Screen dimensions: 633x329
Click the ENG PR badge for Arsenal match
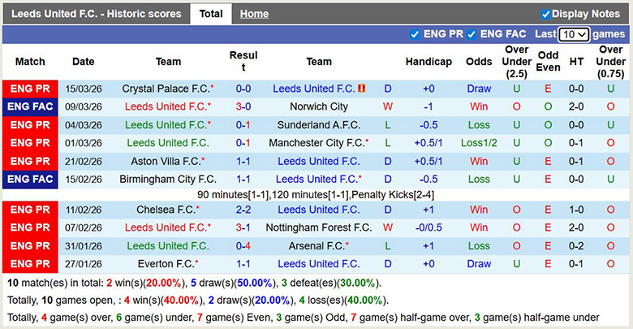click(x=30, y=245)
